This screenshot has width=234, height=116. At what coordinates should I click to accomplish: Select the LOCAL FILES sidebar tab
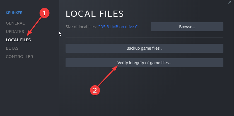[x=18, y=40]
